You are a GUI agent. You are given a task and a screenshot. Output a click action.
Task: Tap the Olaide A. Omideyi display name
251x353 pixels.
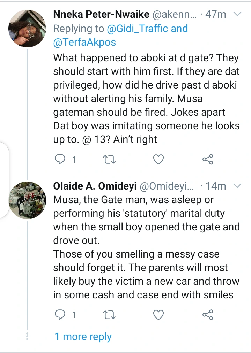point(94,186)
